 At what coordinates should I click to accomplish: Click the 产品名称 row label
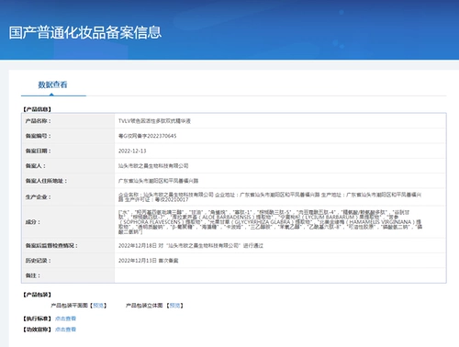pyautogui.click(x=39, y=121)
